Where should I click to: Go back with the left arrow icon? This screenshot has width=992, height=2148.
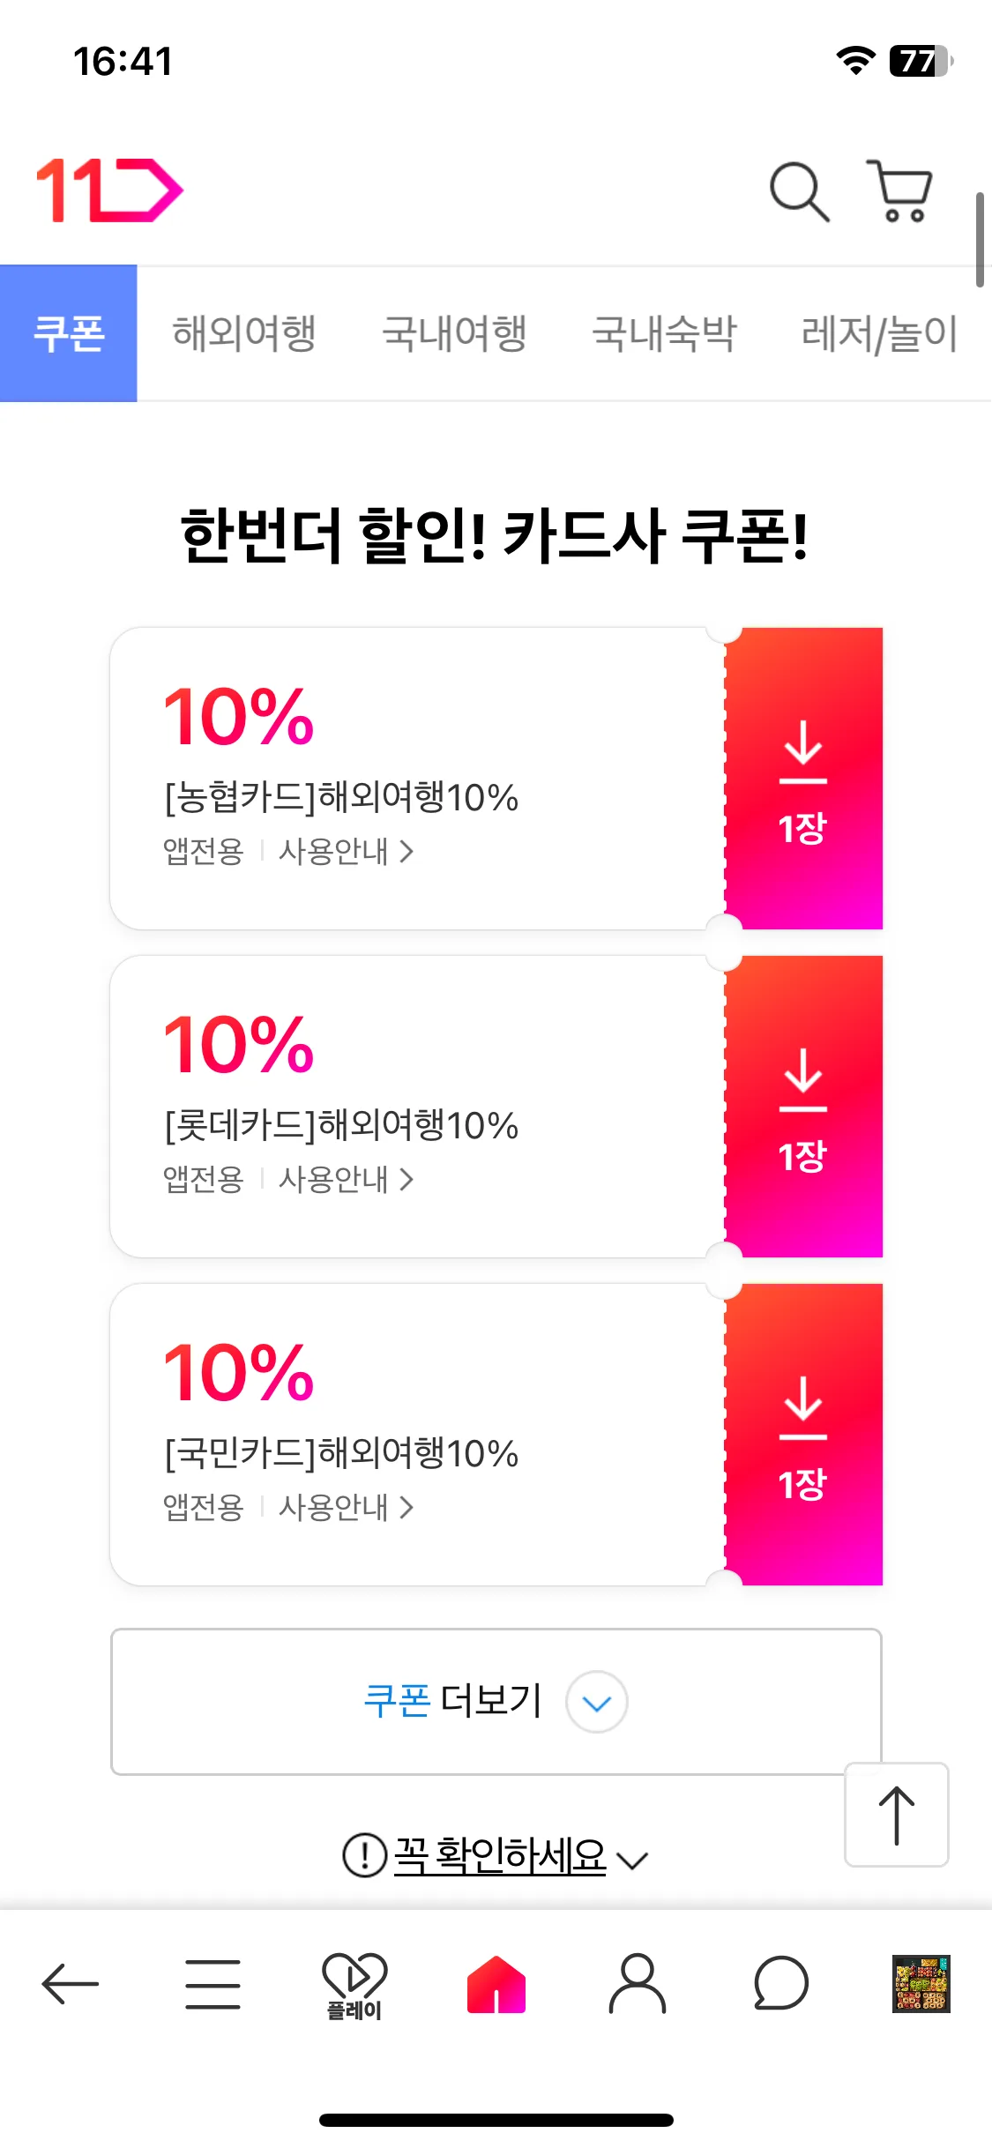(x=71, y=1984)
